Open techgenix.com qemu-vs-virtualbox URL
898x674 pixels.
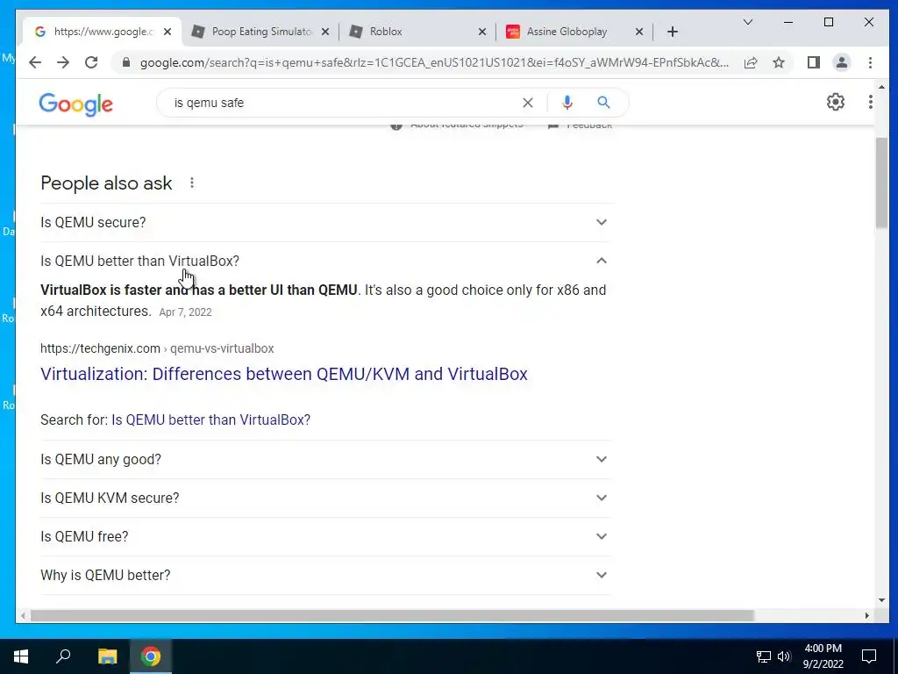[x=157, y=348]
